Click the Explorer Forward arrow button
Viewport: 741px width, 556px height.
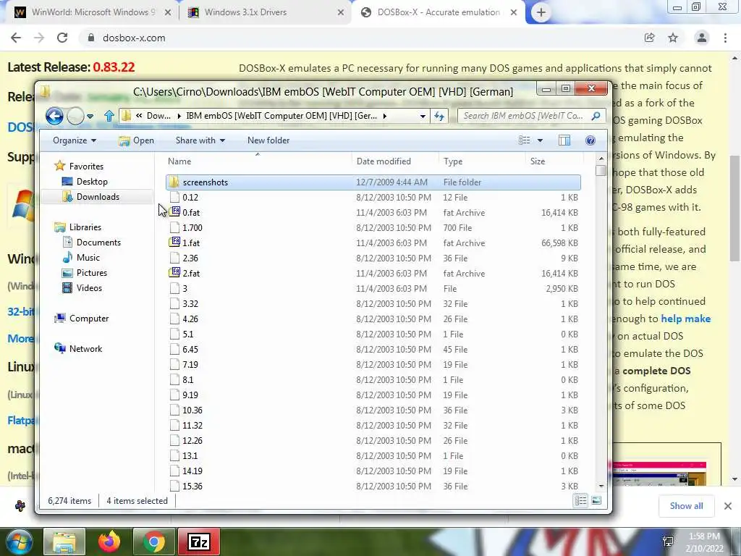point(75,116)
